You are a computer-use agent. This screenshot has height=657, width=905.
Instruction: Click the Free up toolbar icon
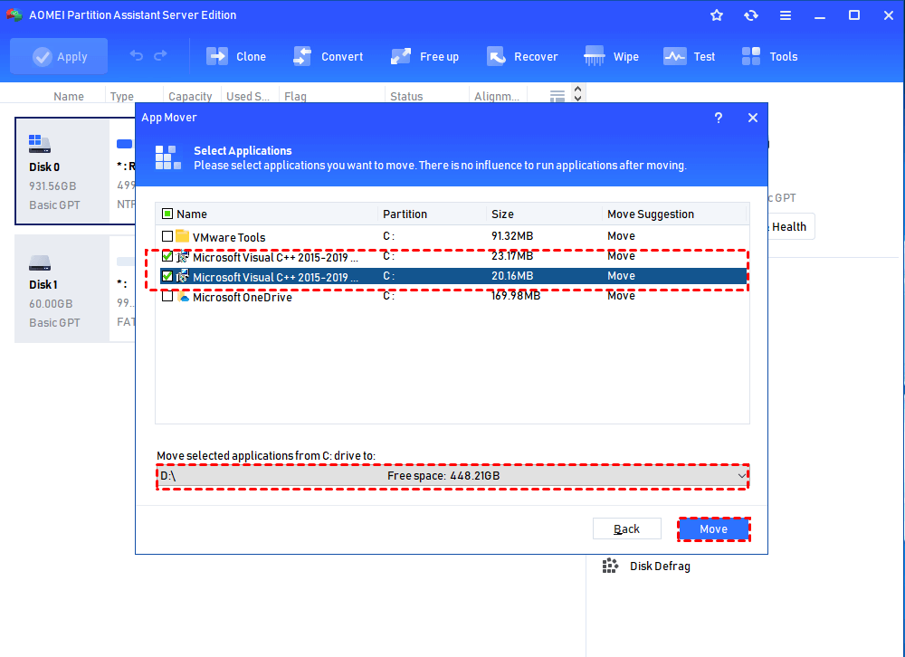401,57
